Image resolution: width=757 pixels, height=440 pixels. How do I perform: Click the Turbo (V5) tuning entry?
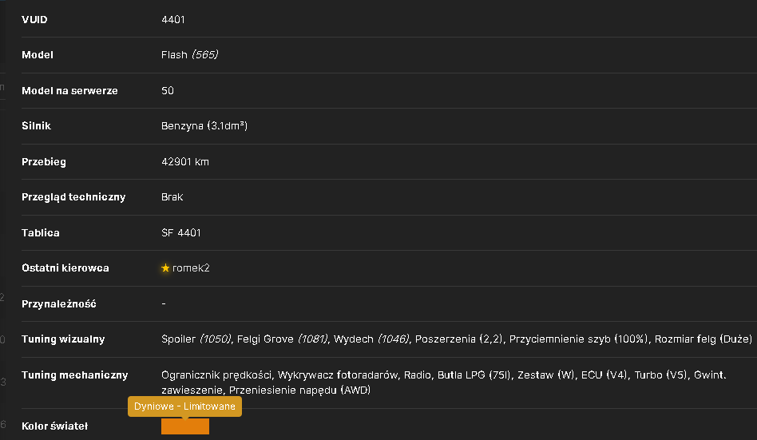(660, 375)
